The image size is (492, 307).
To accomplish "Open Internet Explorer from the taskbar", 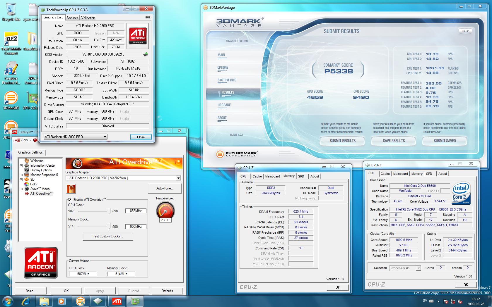I will tap(27, 301).
